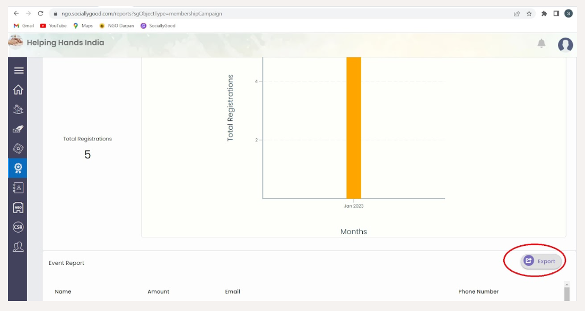
Task: Click the Email column header
Action: [232, 291]
